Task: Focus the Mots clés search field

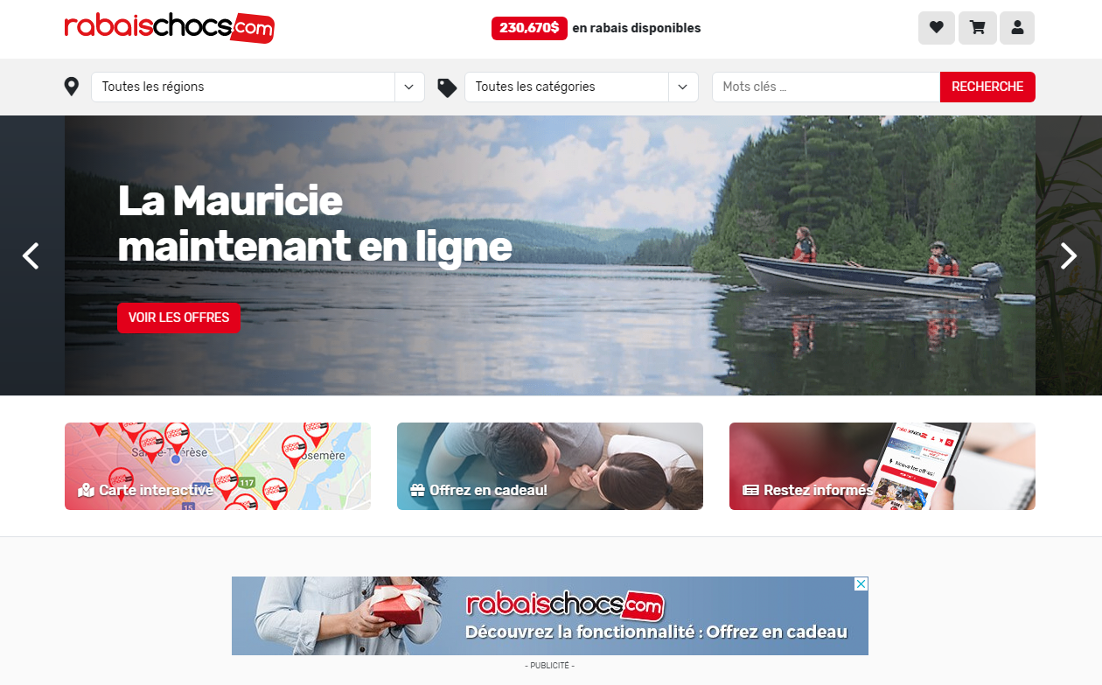Action: 826,87
